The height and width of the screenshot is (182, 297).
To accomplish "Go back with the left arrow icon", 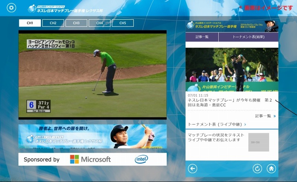I will (x=192, y=169).
